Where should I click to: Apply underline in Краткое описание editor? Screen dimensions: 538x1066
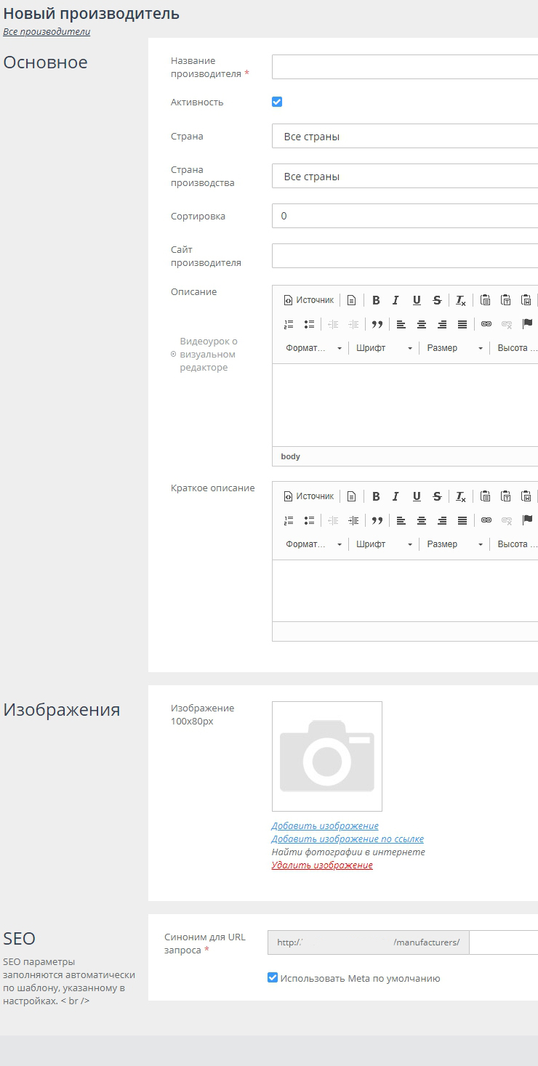pyautogui.click(x=417, y=496)
